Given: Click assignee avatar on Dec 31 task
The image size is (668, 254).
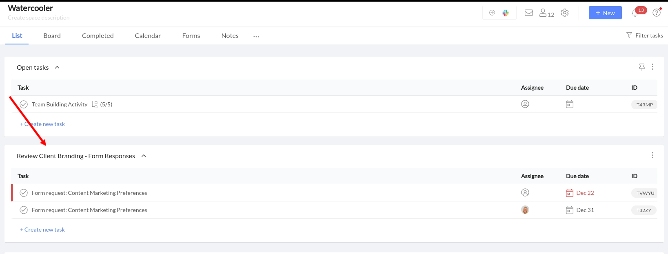Looking at the screenshot, I should [x=525, y=210].
